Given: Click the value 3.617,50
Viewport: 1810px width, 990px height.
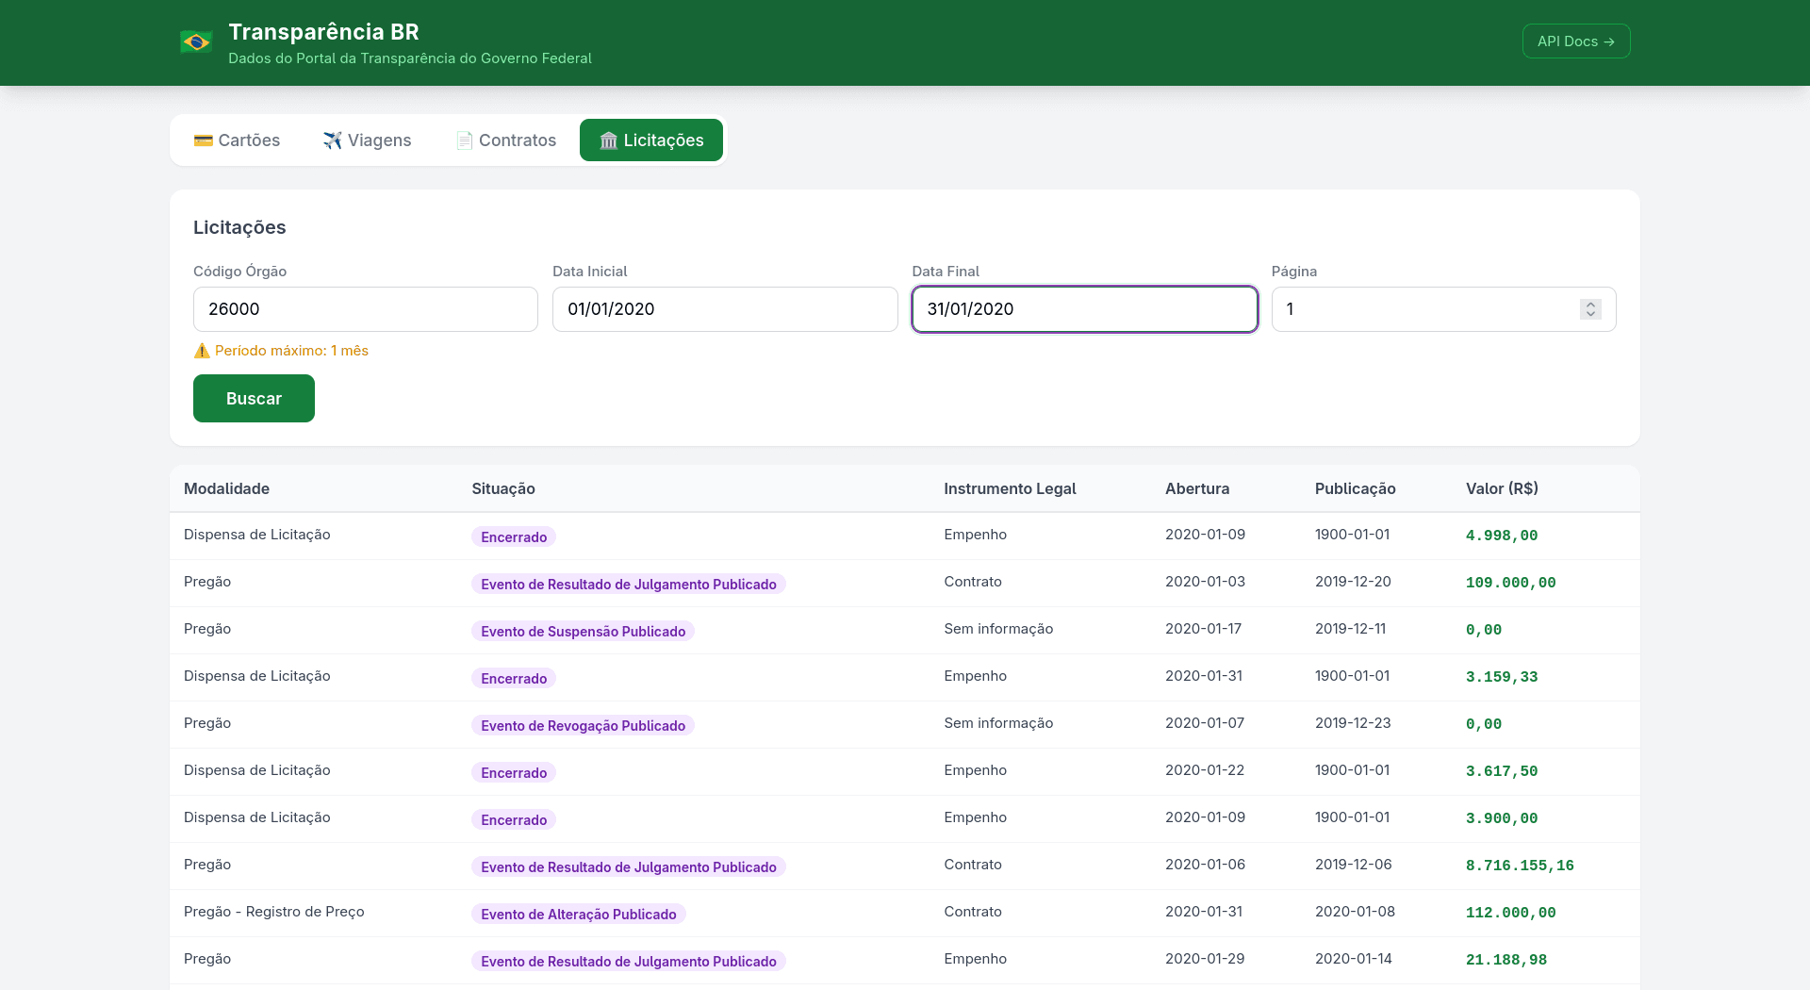Looking at the screenshot, I should click(x=1502, y=771).
